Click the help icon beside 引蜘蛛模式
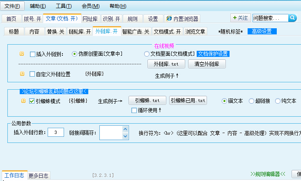Image resolution: width=301 pixels, height=181 pixels. (x=23, y=101)
